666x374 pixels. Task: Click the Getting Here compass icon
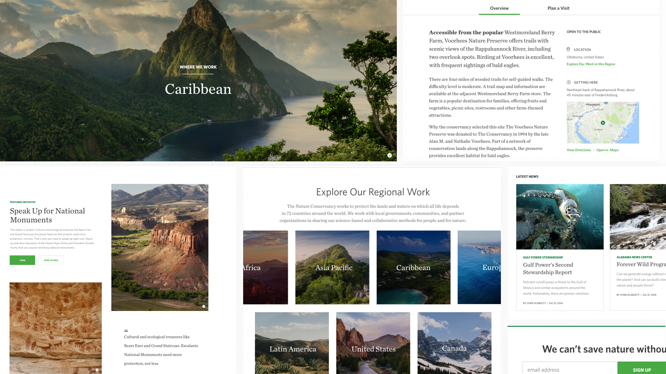point(569,82)
